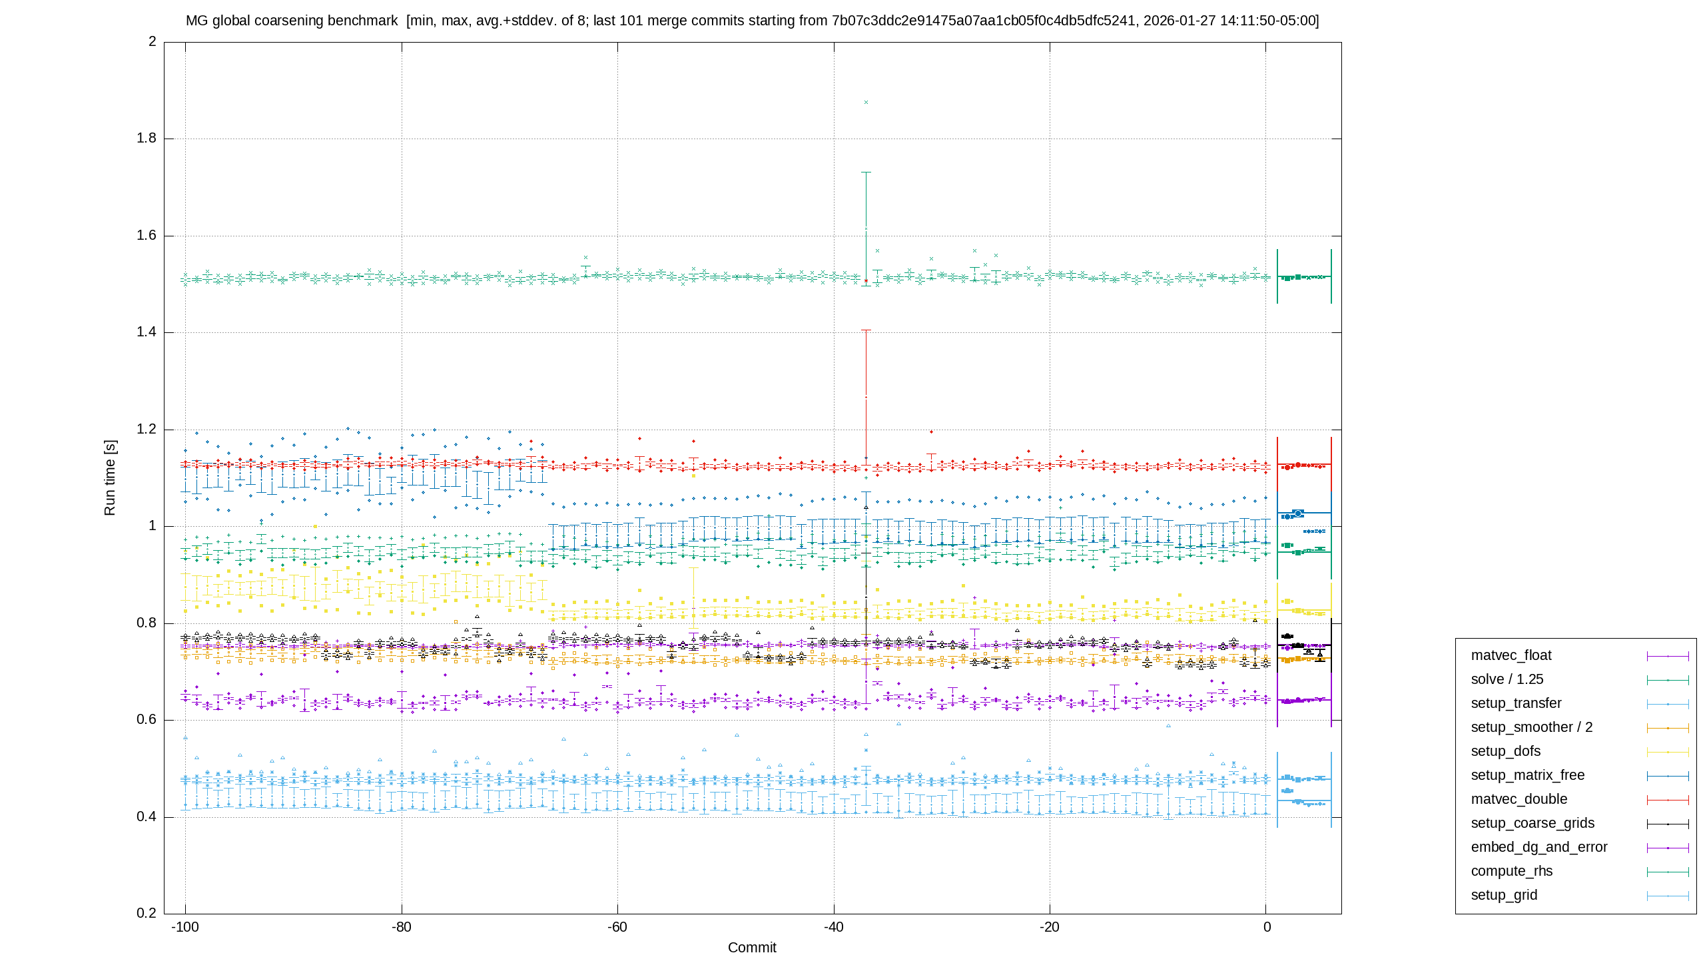Click the setup_transfer legend line sample
Image resolution: width=1705 pixels, height=959 pixels.
[1668, 704]
